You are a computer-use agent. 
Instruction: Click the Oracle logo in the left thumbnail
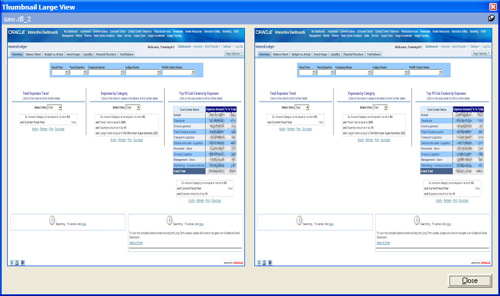click(16, 32)
